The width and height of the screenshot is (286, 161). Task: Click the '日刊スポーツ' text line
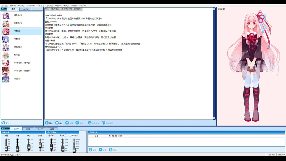[x=51, y=21]
